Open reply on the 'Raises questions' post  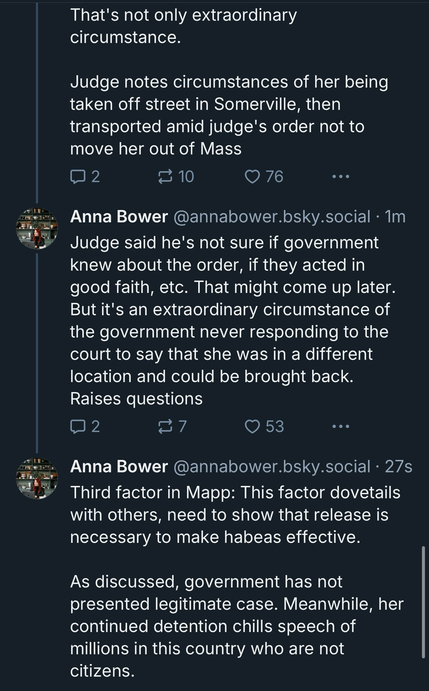[x=85, y=426]
